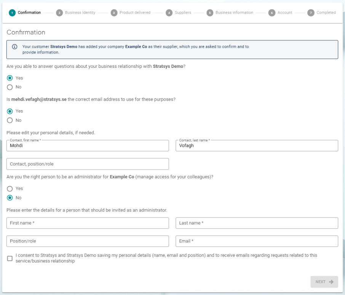Click the step 3 Product delivered icon
The height and width of the screenshot is (295, 345).
pos(114,13)
